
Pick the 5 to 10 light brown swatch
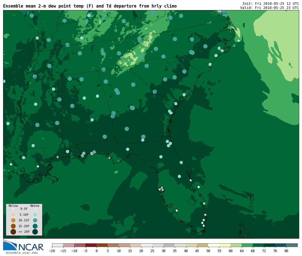point(113,245)
